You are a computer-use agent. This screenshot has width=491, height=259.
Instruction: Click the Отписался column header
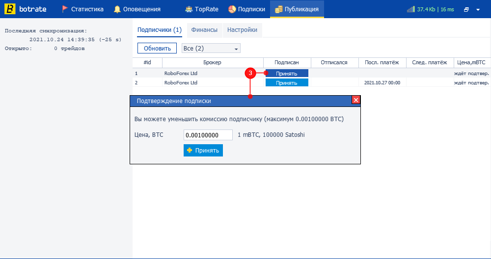(334, 63)
